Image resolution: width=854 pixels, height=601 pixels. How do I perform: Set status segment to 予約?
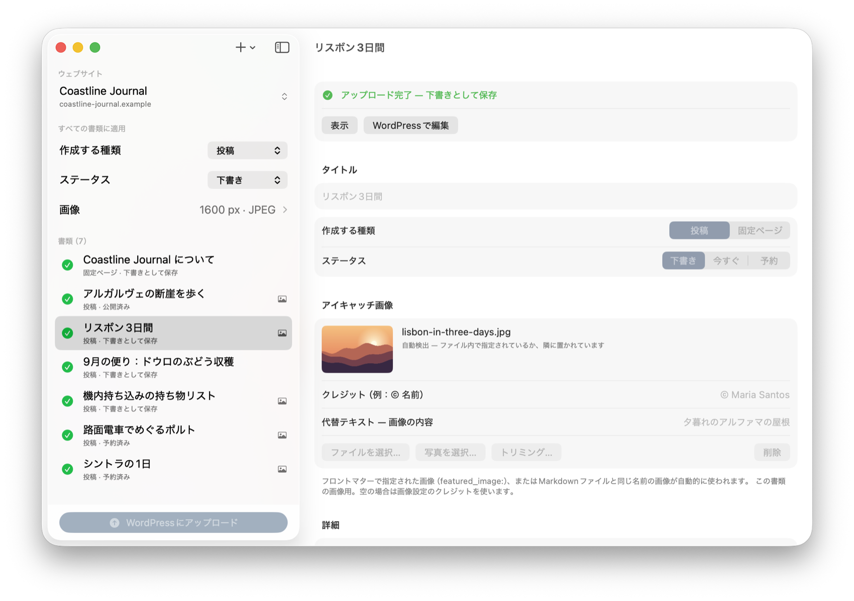pyautogui.click(x=769, y=261)
